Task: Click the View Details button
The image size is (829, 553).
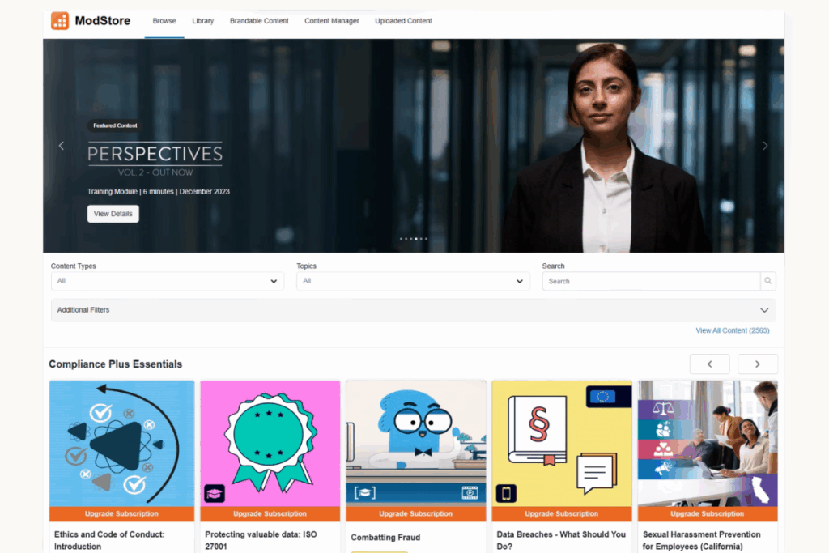Action: point(113,214)
